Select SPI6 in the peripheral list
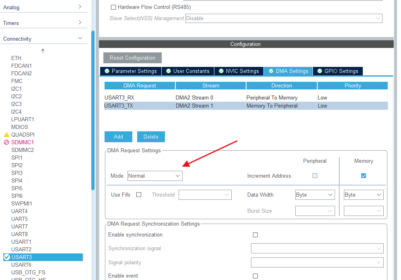Screen dimensions: 401x280 coord(17,196)
